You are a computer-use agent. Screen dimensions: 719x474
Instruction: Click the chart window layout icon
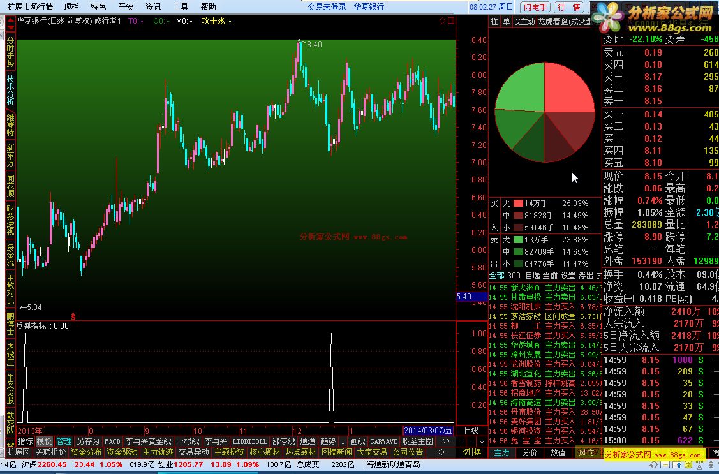(x=451, y=20)
